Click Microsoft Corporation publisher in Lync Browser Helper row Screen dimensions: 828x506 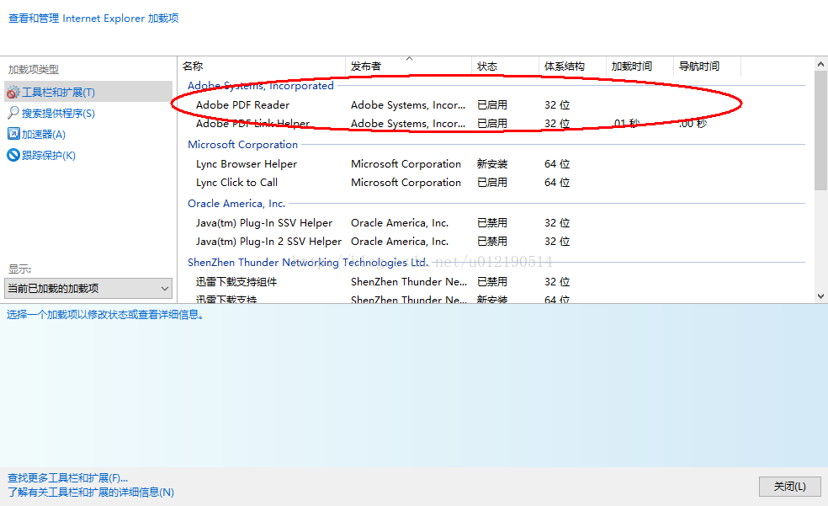tap(406, 163)
